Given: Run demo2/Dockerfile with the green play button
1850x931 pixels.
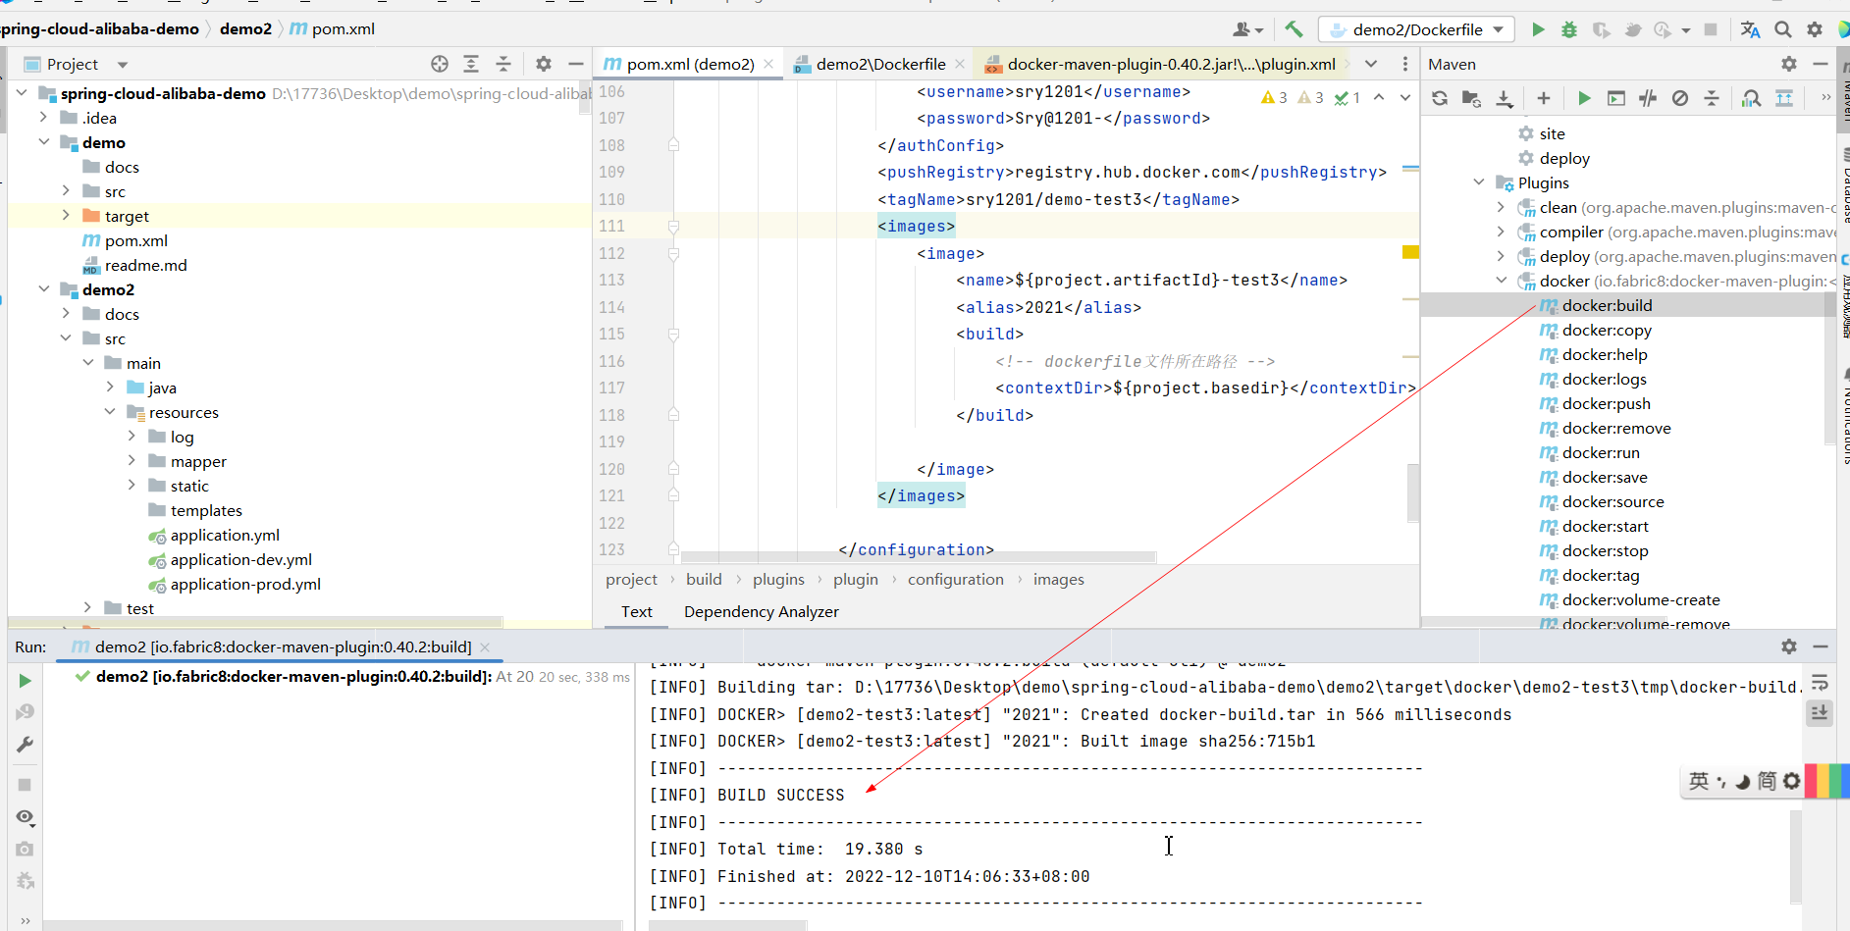Looking at the screenshot, I should [1538, 29].
